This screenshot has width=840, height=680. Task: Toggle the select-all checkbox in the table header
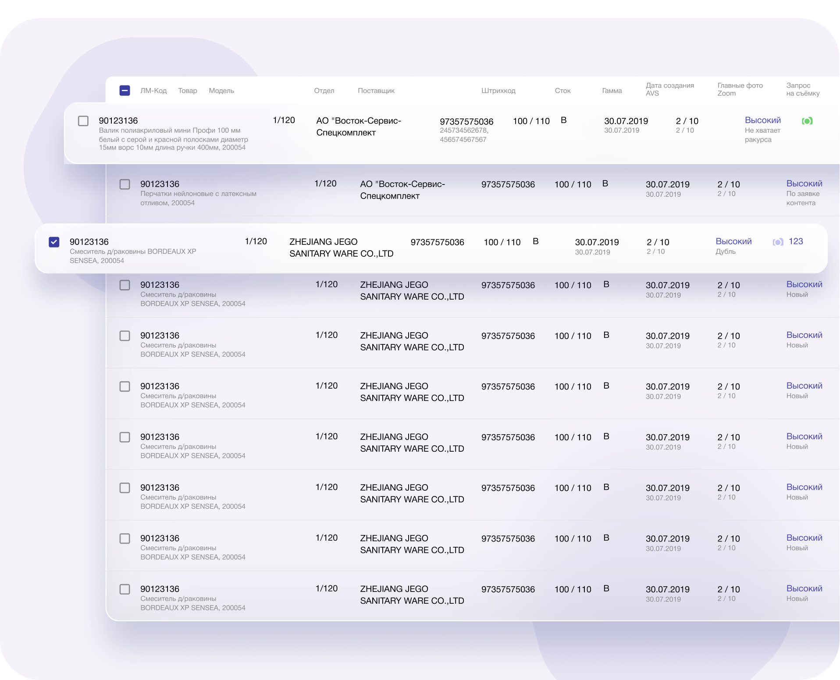point(125,91)
